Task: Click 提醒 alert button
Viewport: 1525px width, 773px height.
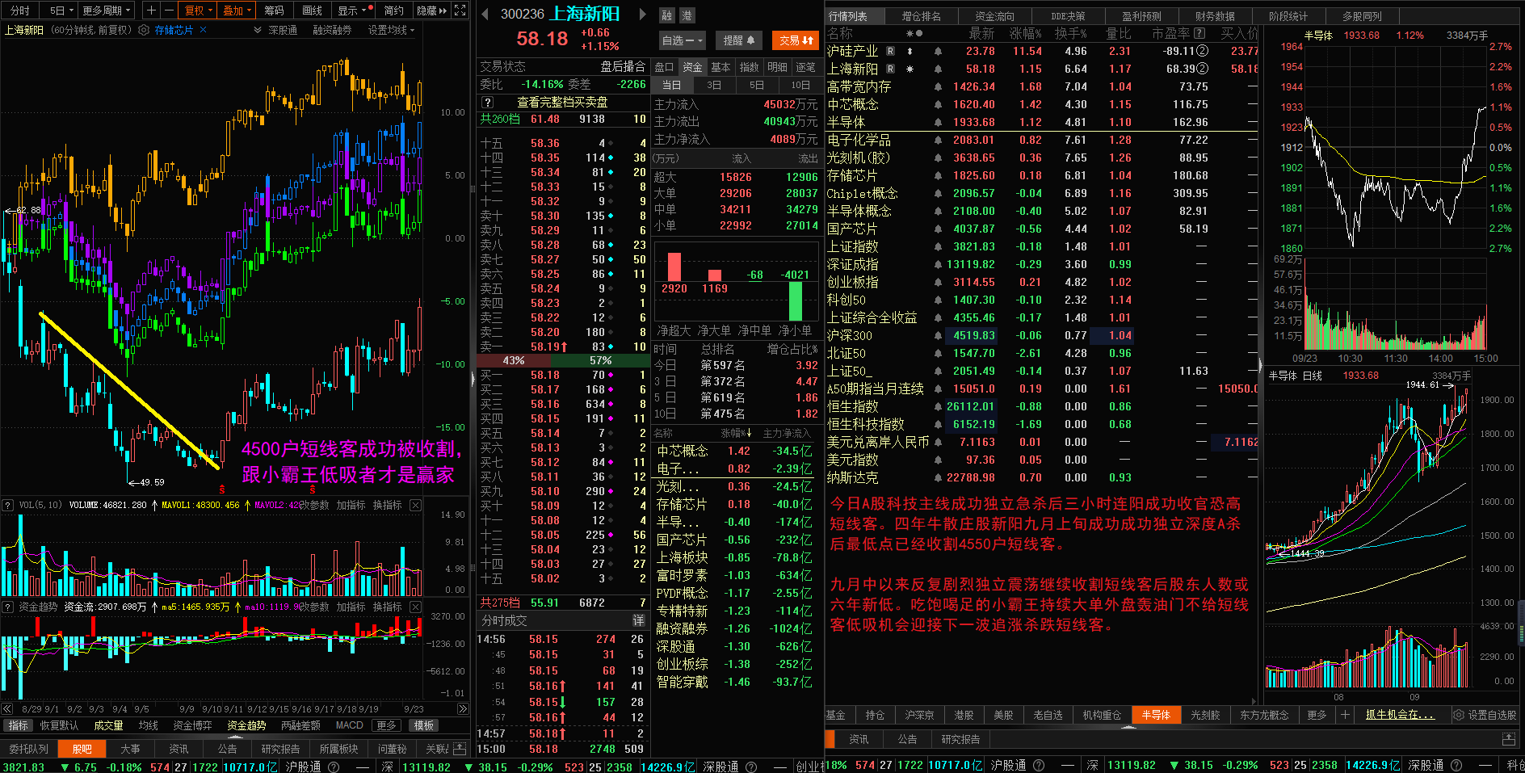Action: coord(738,40)
